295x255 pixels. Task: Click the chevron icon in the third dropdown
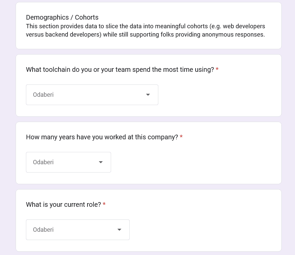[x=119, y=229]
